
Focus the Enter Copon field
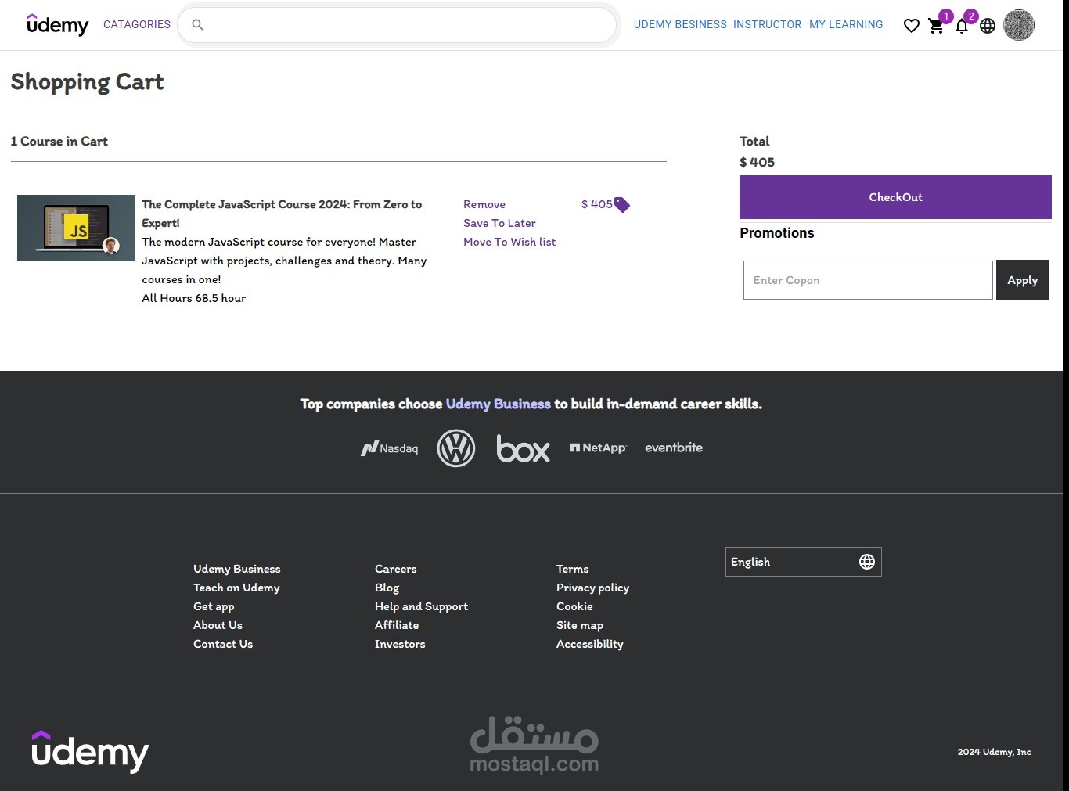pos(868,280)
